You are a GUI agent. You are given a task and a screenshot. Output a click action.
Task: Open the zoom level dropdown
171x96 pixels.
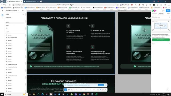click(168, 14)
